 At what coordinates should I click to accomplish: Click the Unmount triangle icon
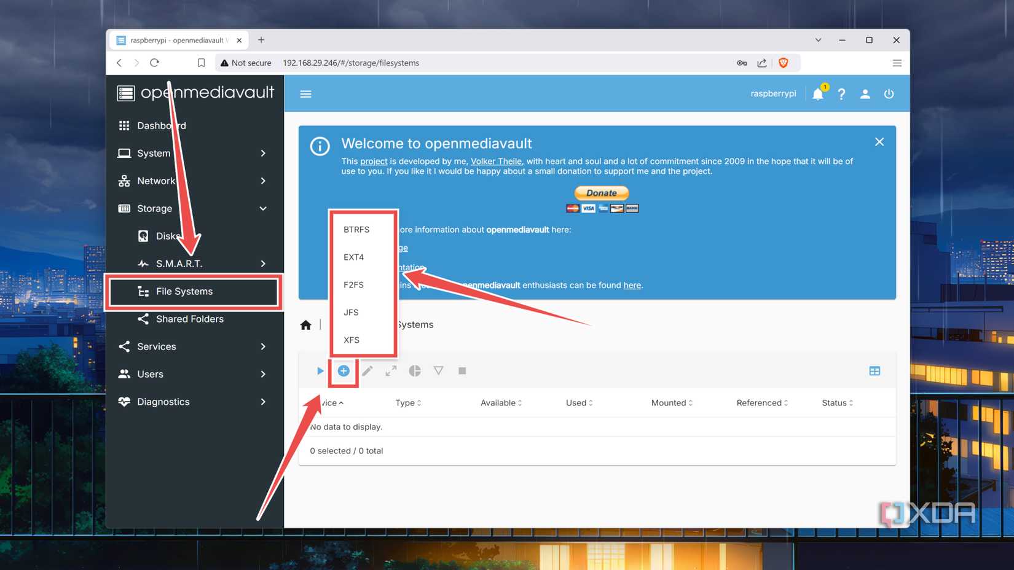[438, 370]
